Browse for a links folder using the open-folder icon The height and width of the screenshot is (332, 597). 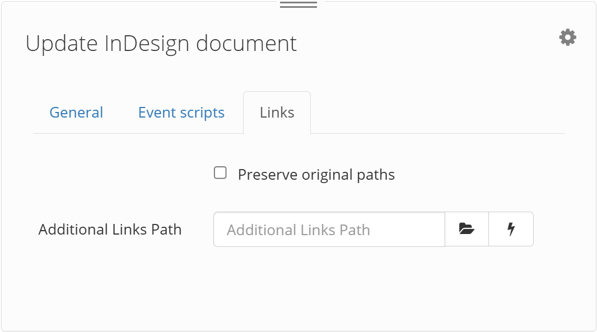(x=467, y=229)
